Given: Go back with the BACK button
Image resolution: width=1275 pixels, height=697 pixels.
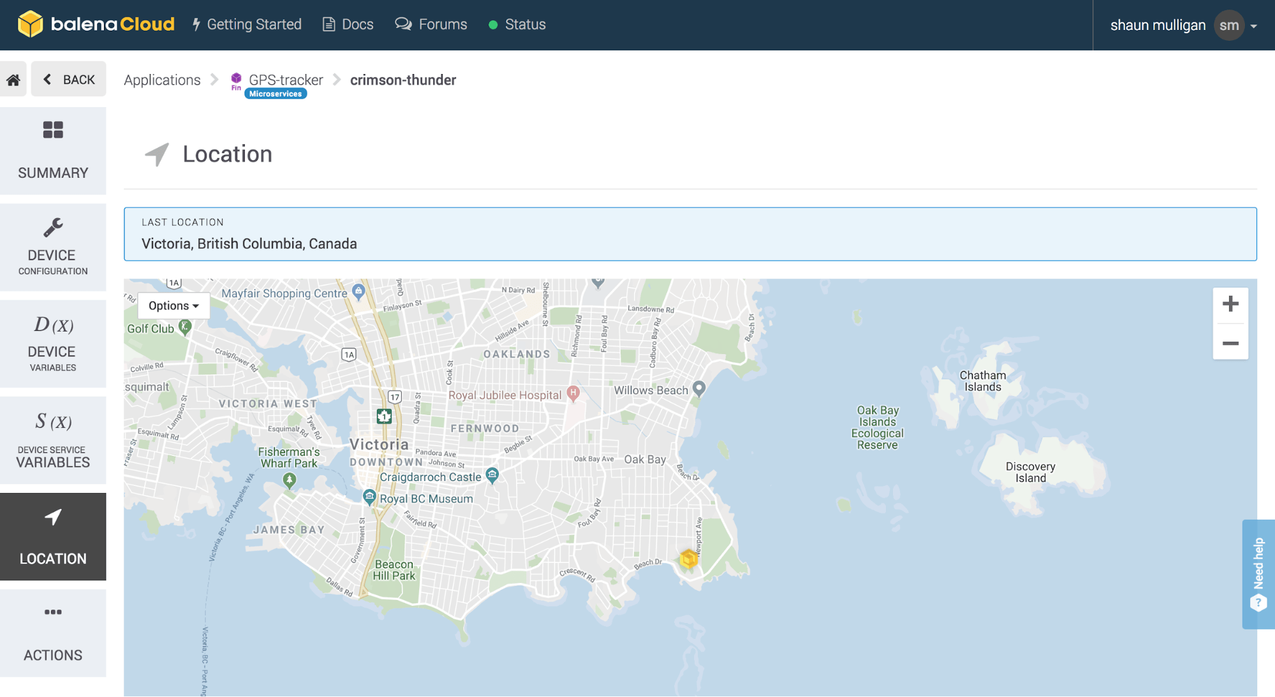Looking at the screenshot, I should pos(69,80).
